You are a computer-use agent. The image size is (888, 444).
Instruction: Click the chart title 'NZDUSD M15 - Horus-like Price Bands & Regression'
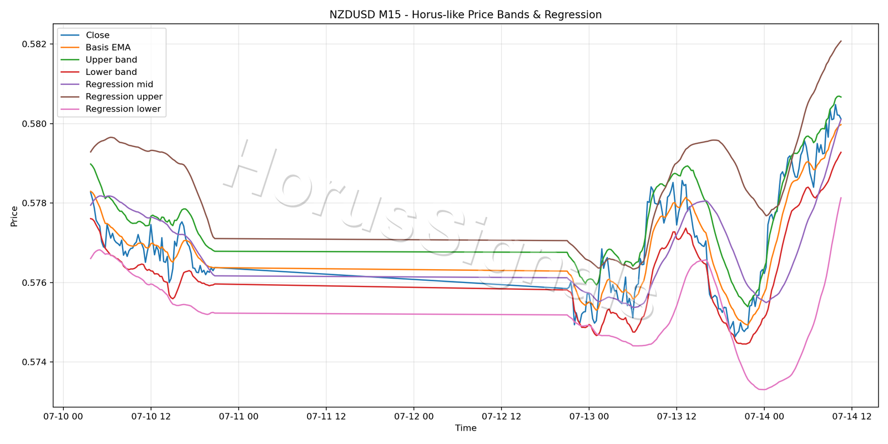(x=466, y=15)
